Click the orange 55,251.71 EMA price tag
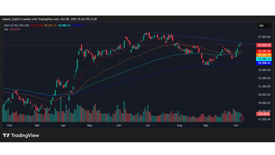275x155 pixels. (x=264, y=55)
